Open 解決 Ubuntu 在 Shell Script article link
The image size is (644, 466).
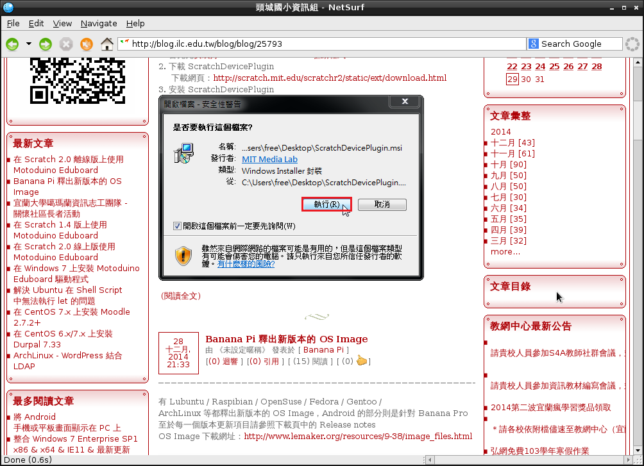click(x=68, y=295)
